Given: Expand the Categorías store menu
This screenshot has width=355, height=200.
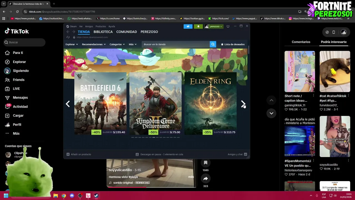Looking at the screenshot, I should (x=117, y=44).
